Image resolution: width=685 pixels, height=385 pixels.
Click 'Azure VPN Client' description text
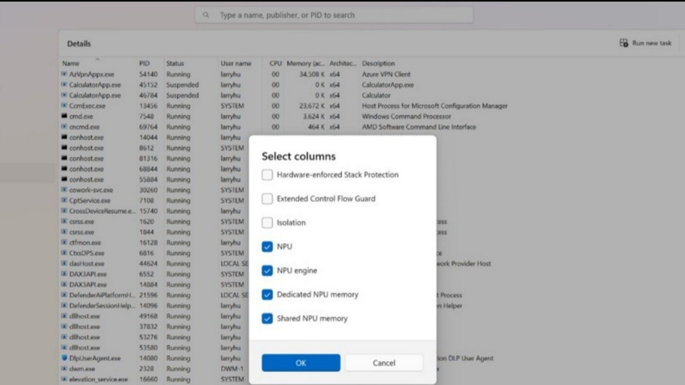point(386,74)
